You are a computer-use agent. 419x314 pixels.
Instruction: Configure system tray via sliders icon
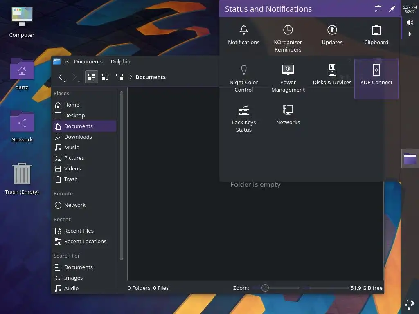pyautogui.click(x=378, y=9)
